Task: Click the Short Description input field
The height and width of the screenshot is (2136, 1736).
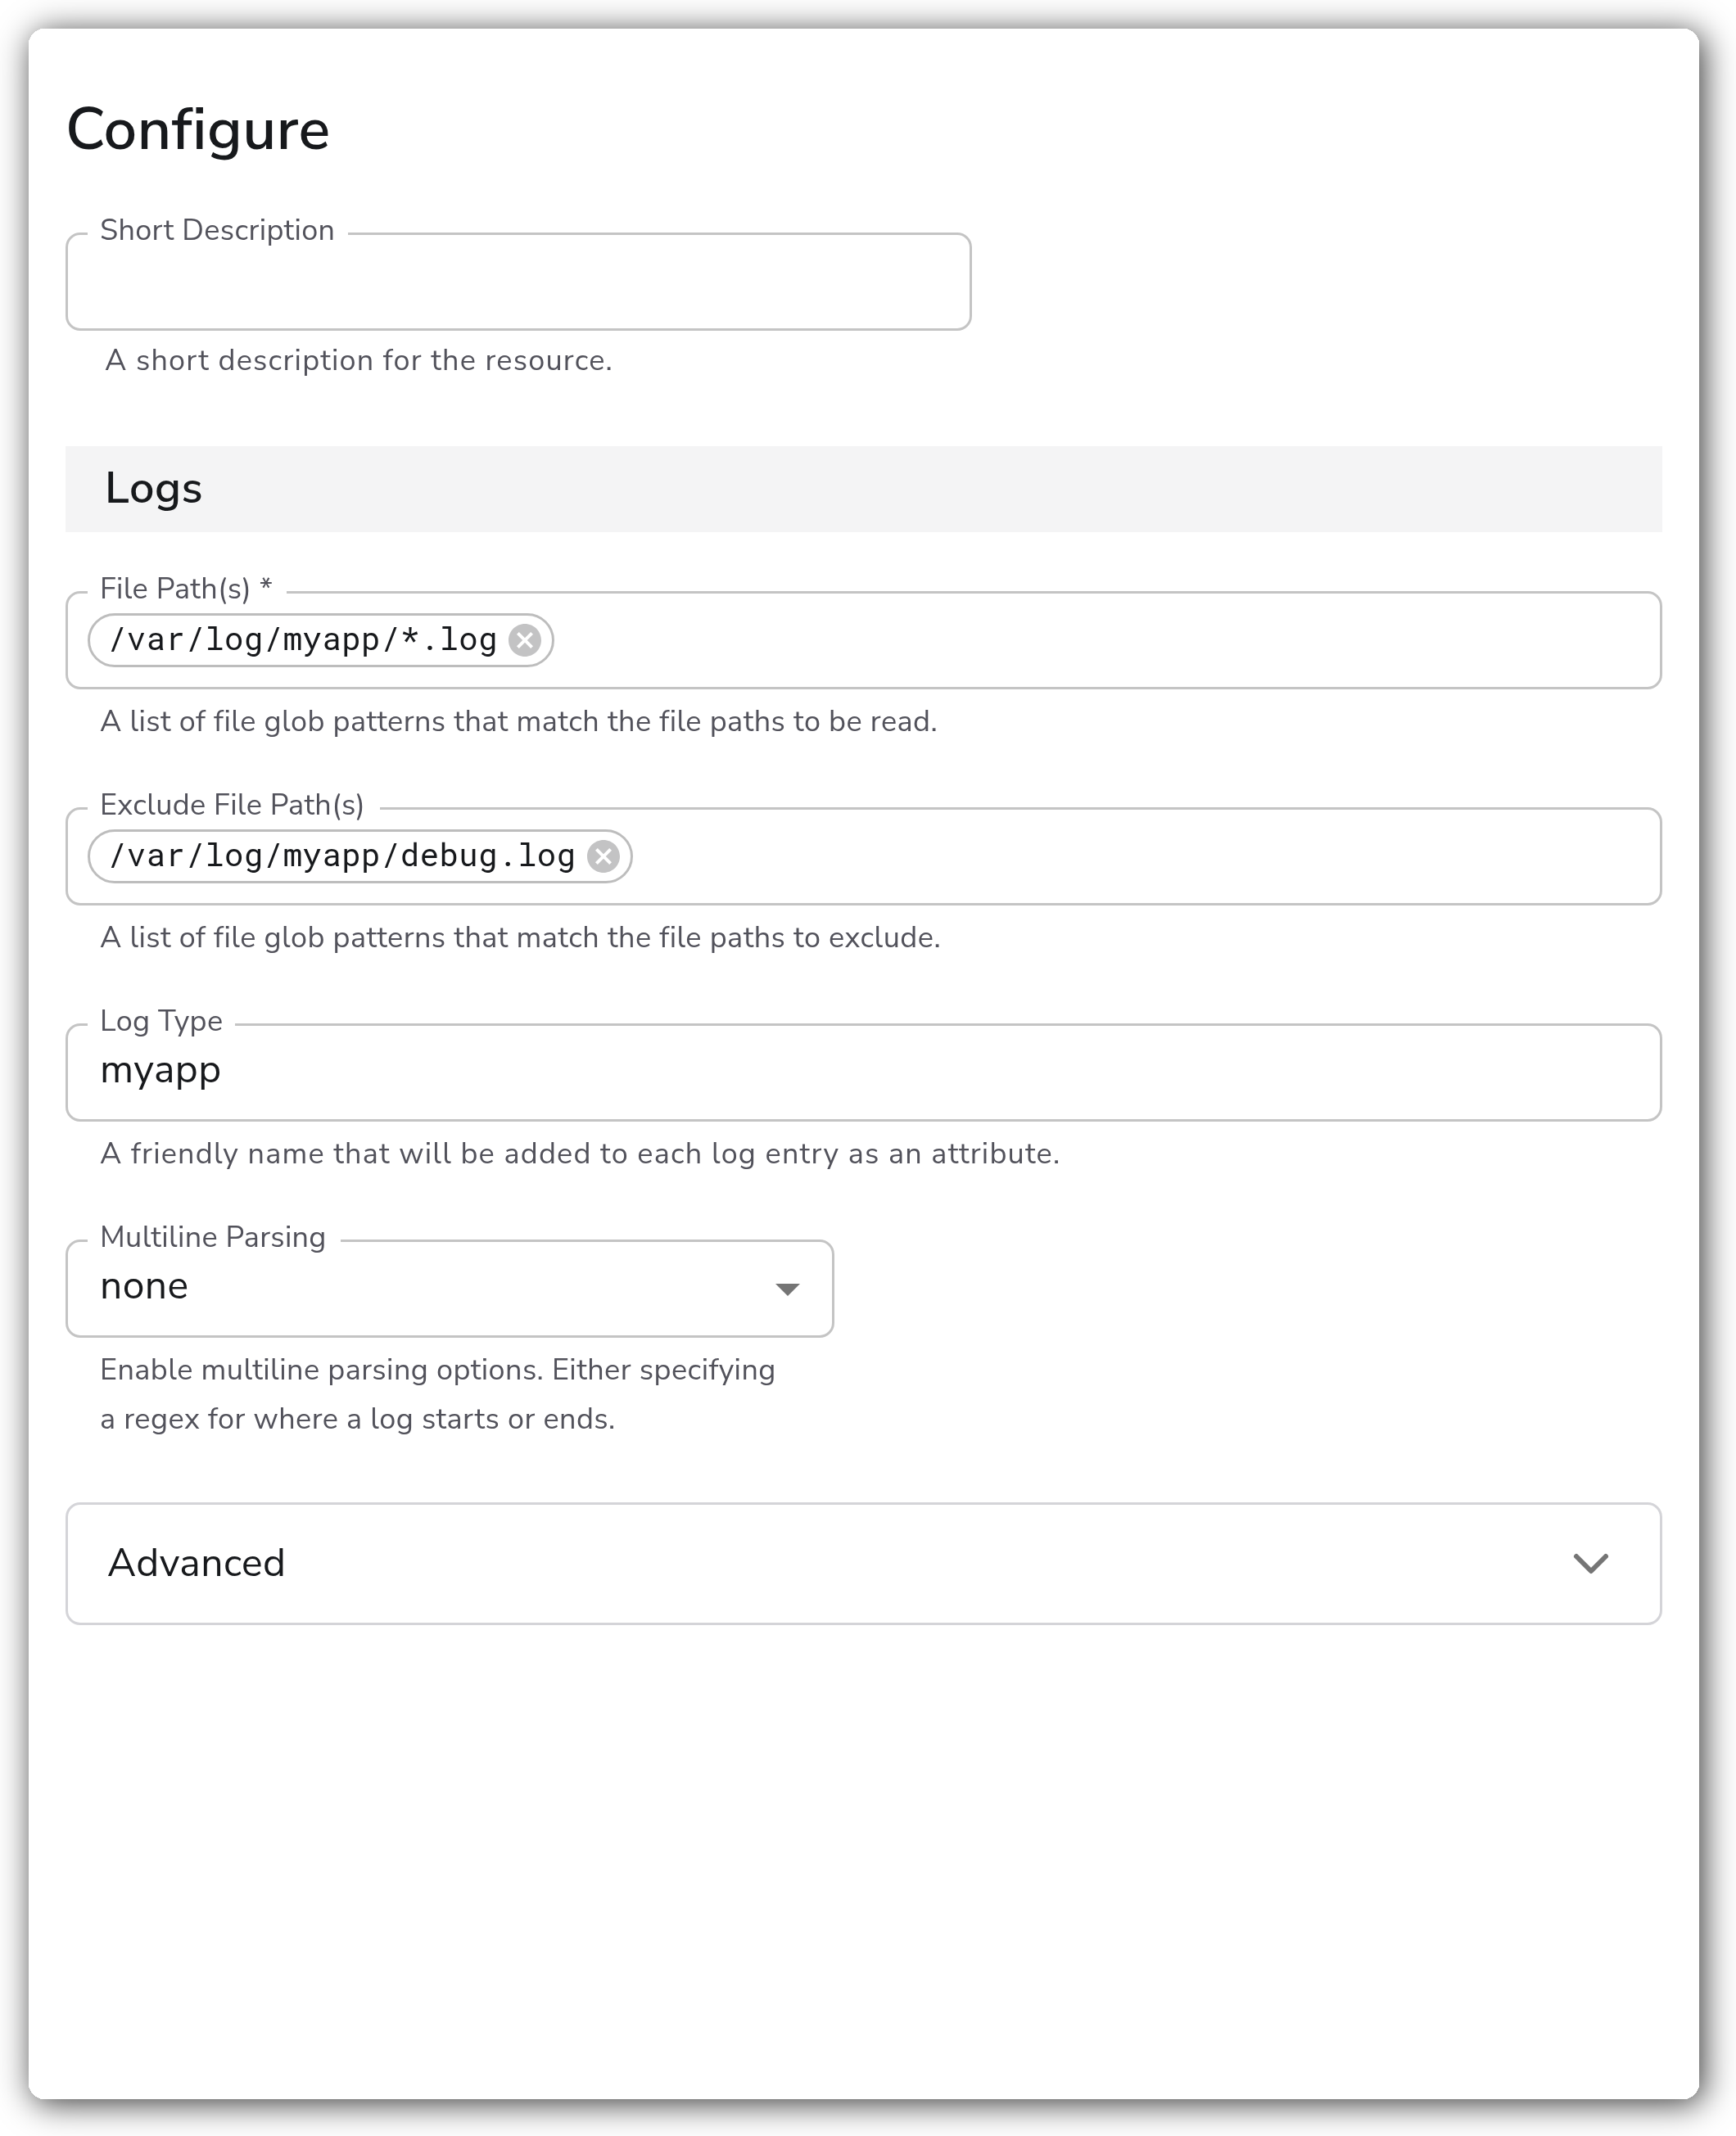Action: pos(518,282)
